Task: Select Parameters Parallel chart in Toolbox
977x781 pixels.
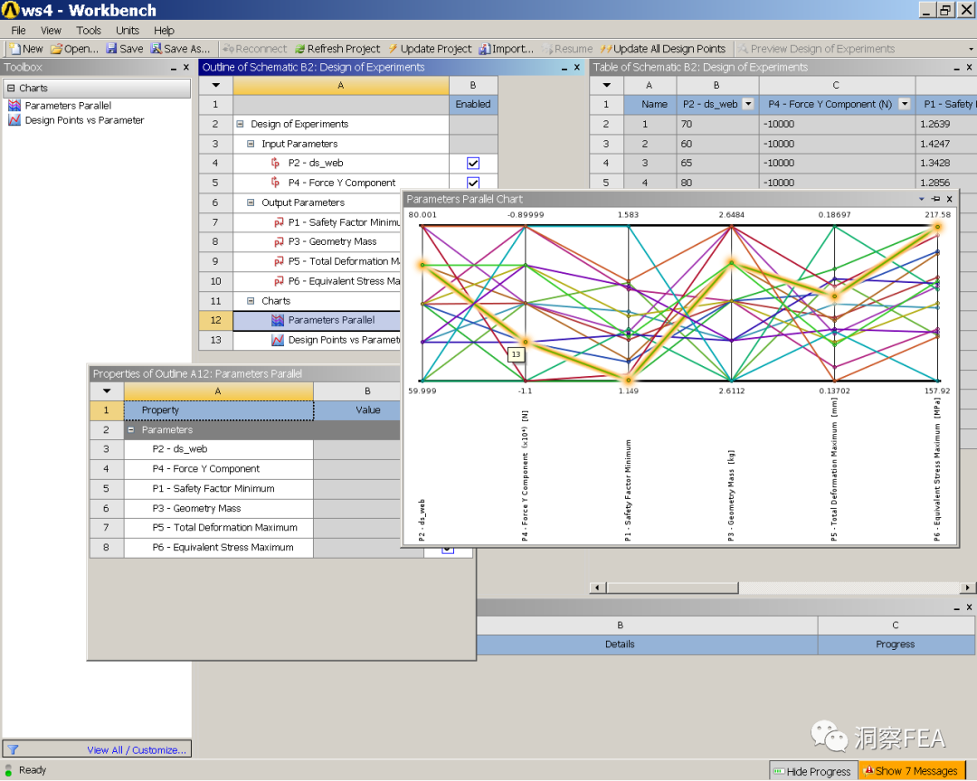Action: point(68,106)
